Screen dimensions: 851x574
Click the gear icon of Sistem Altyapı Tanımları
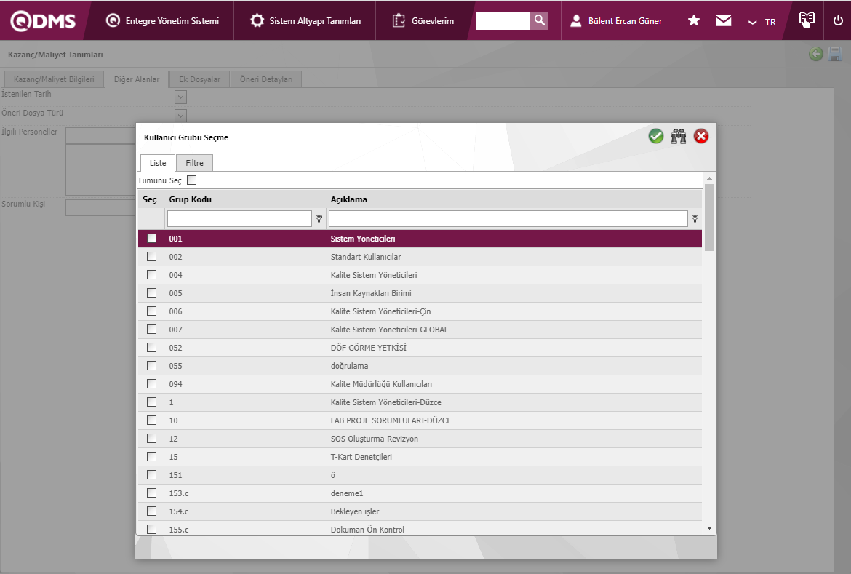click(x=257, y=20)
